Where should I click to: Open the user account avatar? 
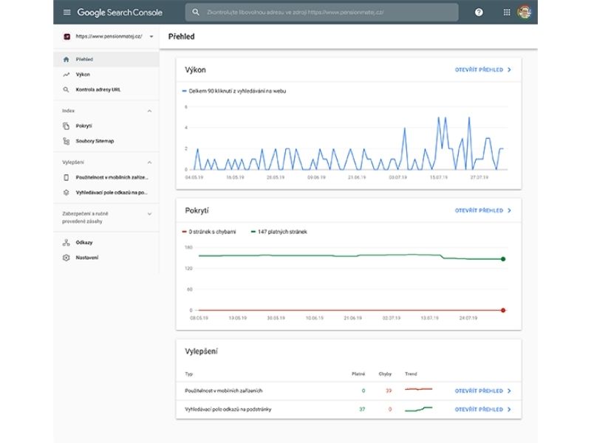525,12
